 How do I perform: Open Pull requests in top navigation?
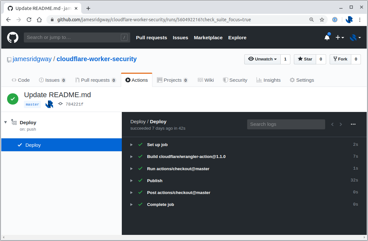[151, 38]
